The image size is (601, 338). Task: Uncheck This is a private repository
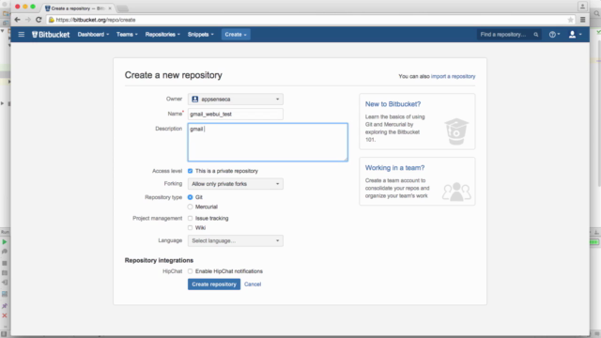click(190, 171)
